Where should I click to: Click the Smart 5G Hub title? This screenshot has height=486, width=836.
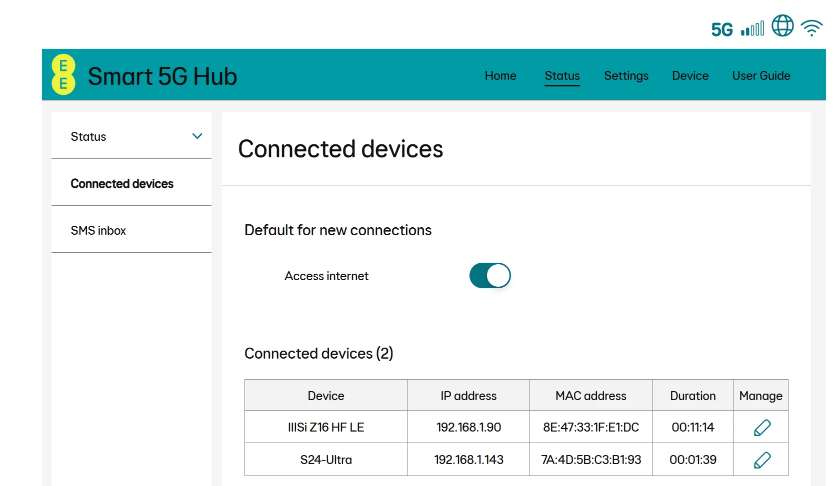pos(162,76)
